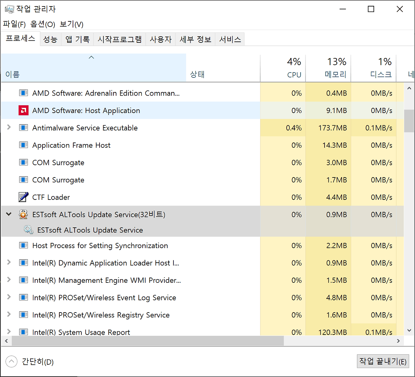This screenshot has width=415, height=377.
Task: Click the Intel(R) PROSet/Wireless Registry Service icon
Action: (23, 314)
